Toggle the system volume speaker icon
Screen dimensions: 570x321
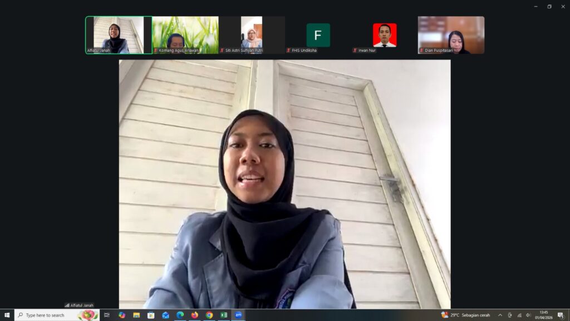tap(528, 315)
